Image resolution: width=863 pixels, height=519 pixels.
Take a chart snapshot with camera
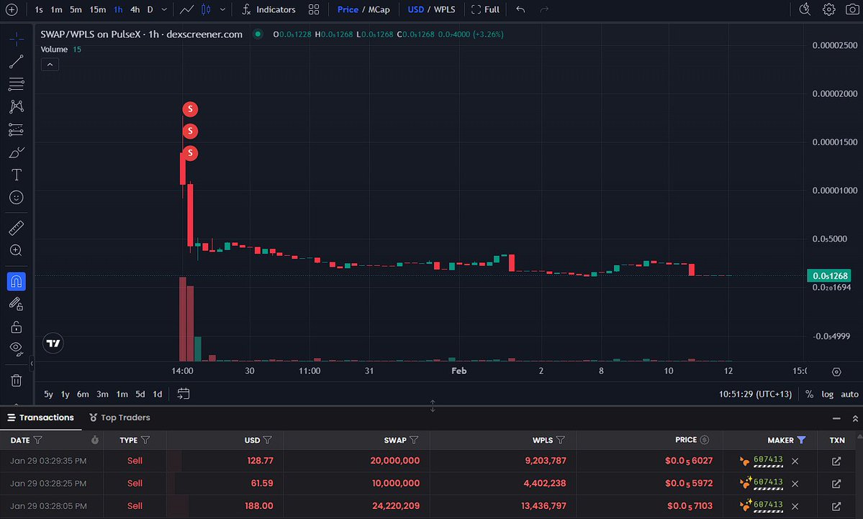pos(852,9)
